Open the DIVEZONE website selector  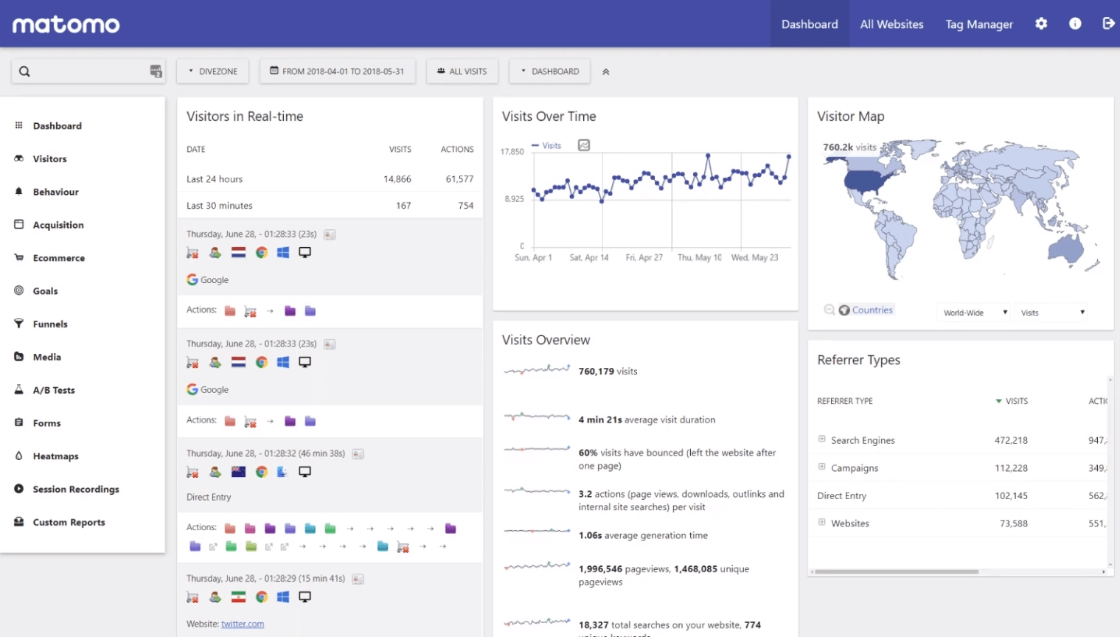(x=213, y=72)
